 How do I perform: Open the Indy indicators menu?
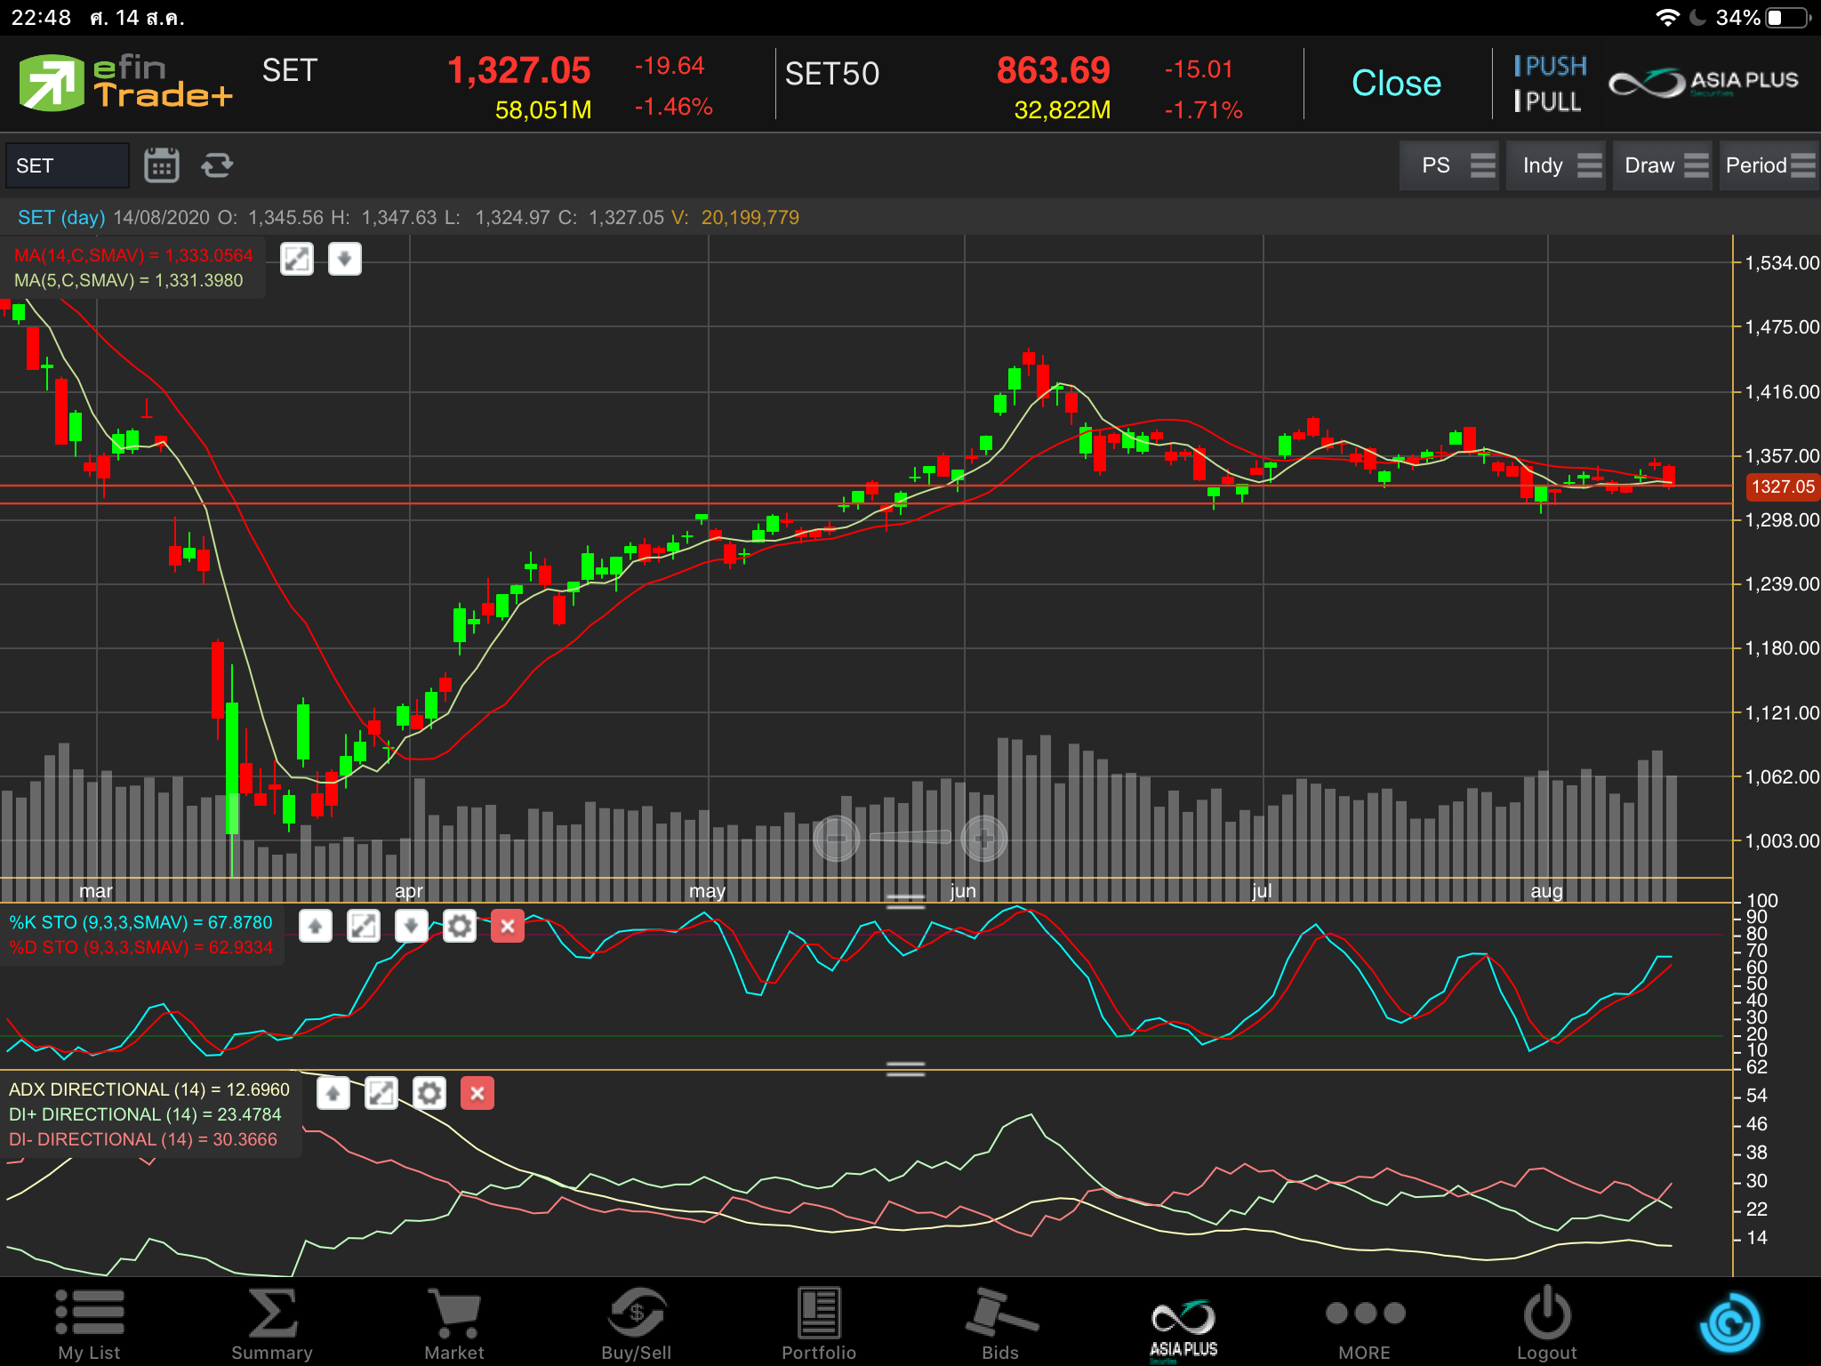click(1556, 165)
